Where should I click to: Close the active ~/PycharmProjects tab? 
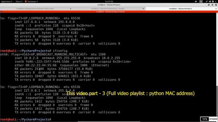[x=216, y=8]
